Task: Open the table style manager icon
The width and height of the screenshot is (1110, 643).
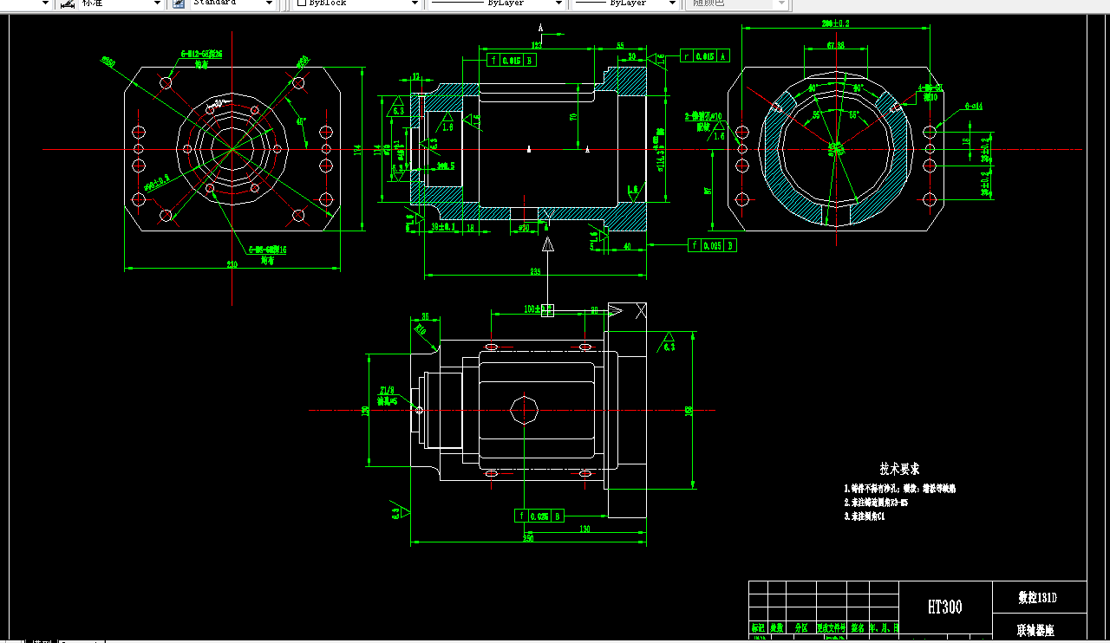Action: pyautogui.click(x=179, y=3)
